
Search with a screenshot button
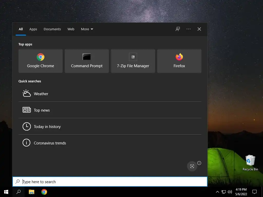192,166
